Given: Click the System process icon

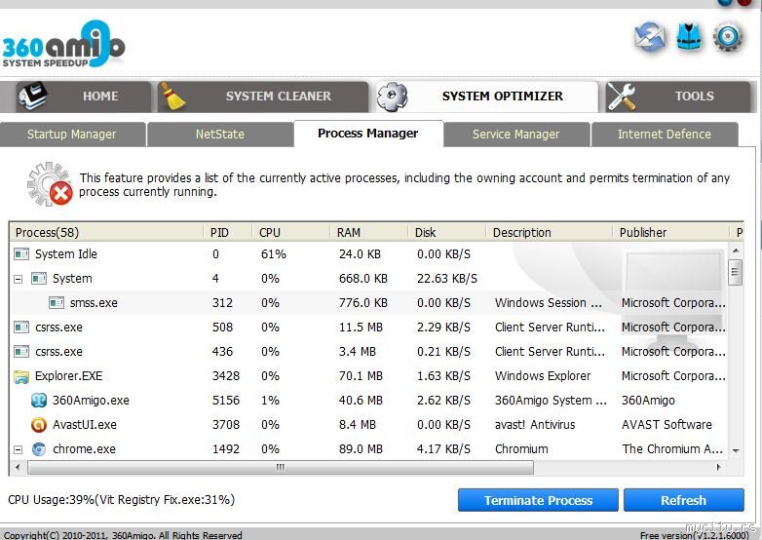Looking at the screenshot, I should click(39, 279).
